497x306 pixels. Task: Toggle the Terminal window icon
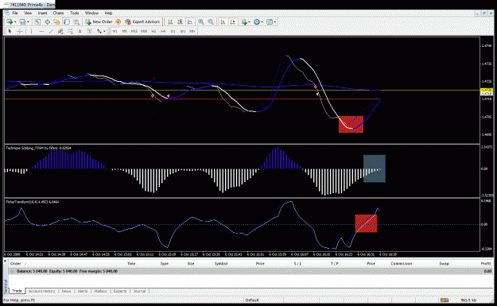pos(67,22)
